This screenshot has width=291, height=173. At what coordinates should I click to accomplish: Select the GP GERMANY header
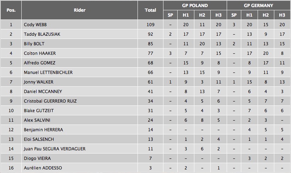coord(258,5)
